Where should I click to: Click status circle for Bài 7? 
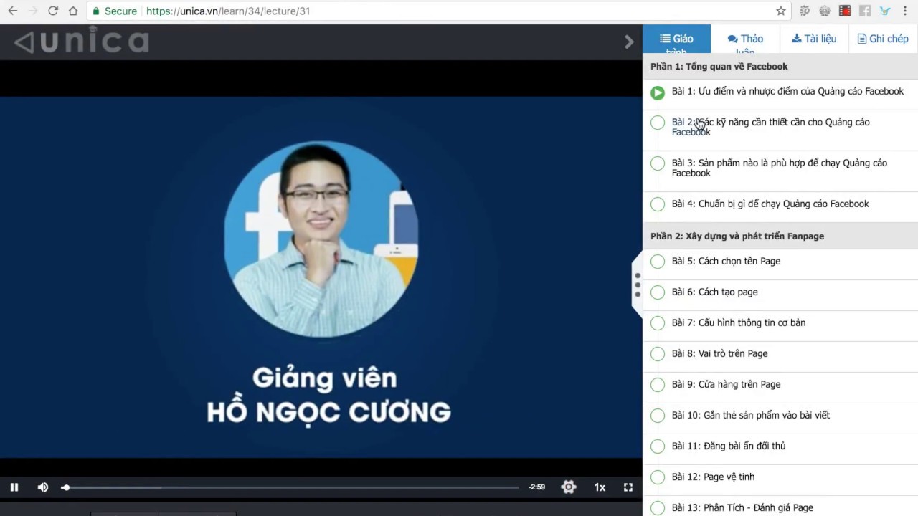click(x=658, y=323)
